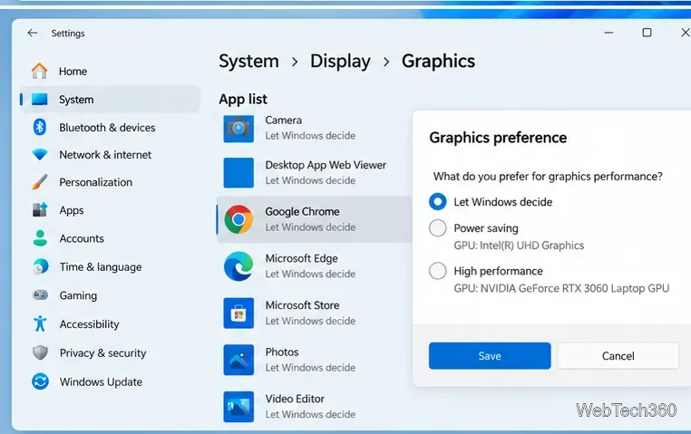The height and width of the screenshot is (434, 691).
Task: Click the System monitor icon
Action: [39, 100]
